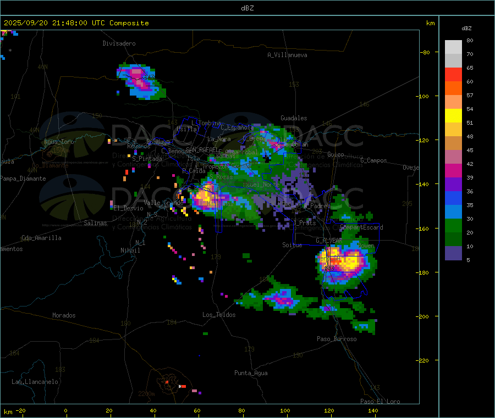Pick the white 70–80 dBZ legend swatch
Screen dimensions: 495x418
pyautogui.click(x=453, y=47)
